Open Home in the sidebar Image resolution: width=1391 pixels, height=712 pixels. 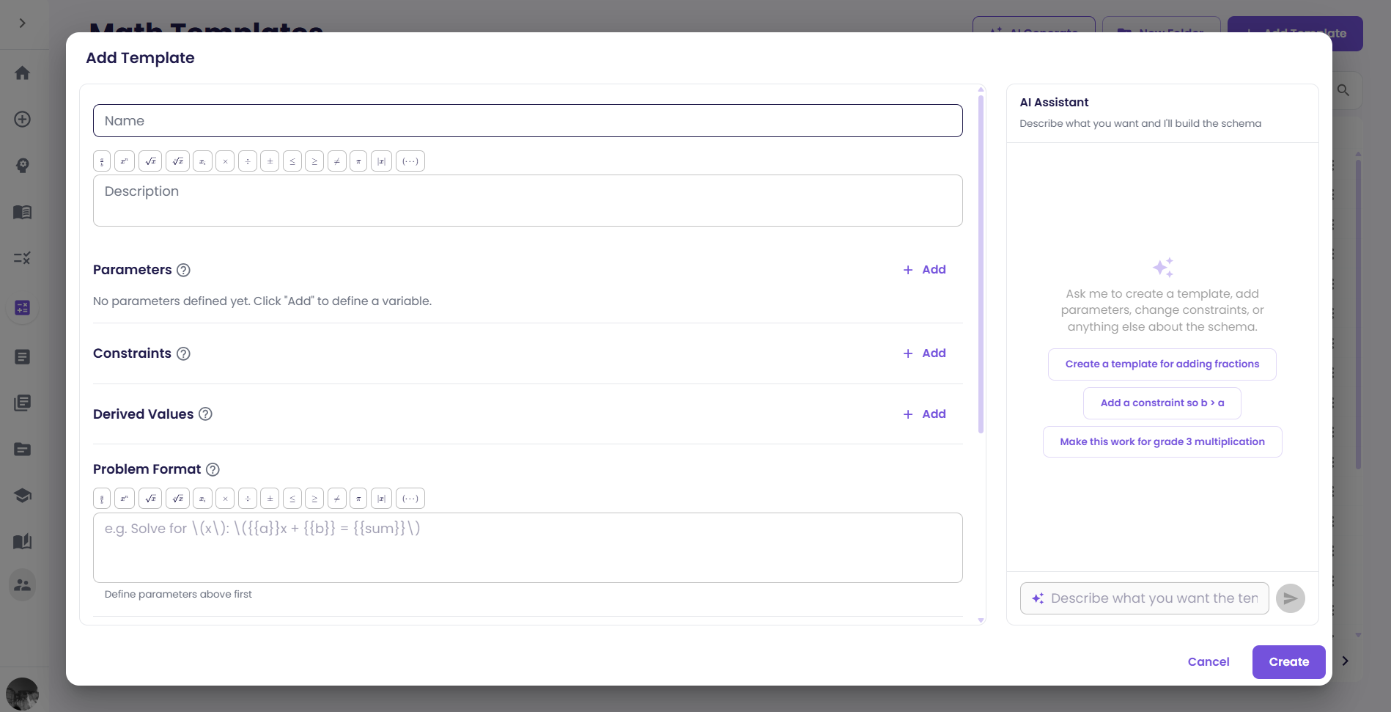pyautogui.click(x=23, y=73)
